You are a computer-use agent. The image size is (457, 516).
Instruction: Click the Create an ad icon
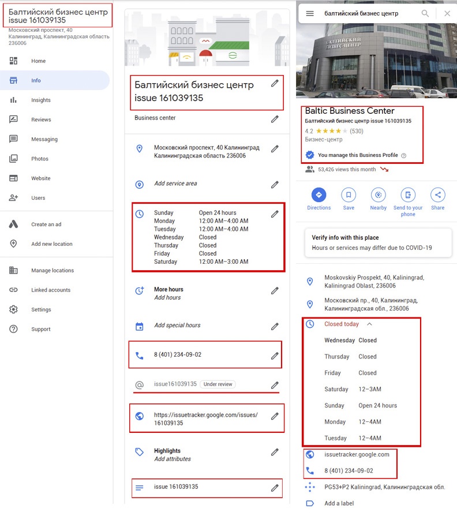(13, 225)
